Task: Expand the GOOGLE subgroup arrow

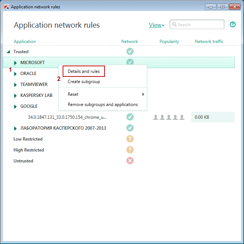Action: [x=15, y=107]
